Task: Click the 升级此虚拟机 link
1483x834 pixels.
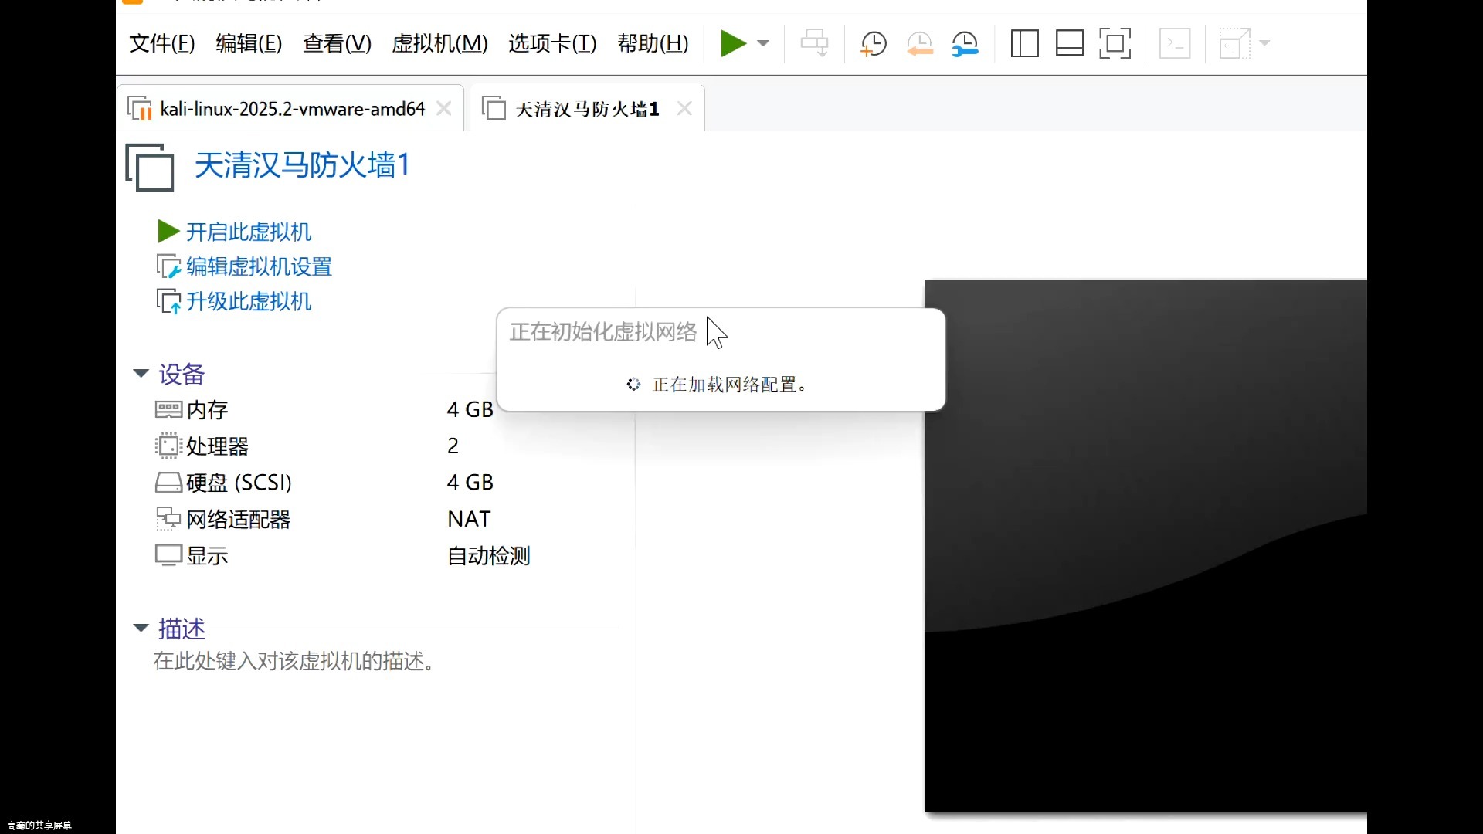Action: pyautogui.click(x=249, y=301)
